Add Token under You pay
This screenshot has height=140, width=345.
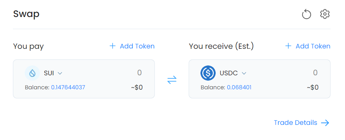[x=137, y=46]
